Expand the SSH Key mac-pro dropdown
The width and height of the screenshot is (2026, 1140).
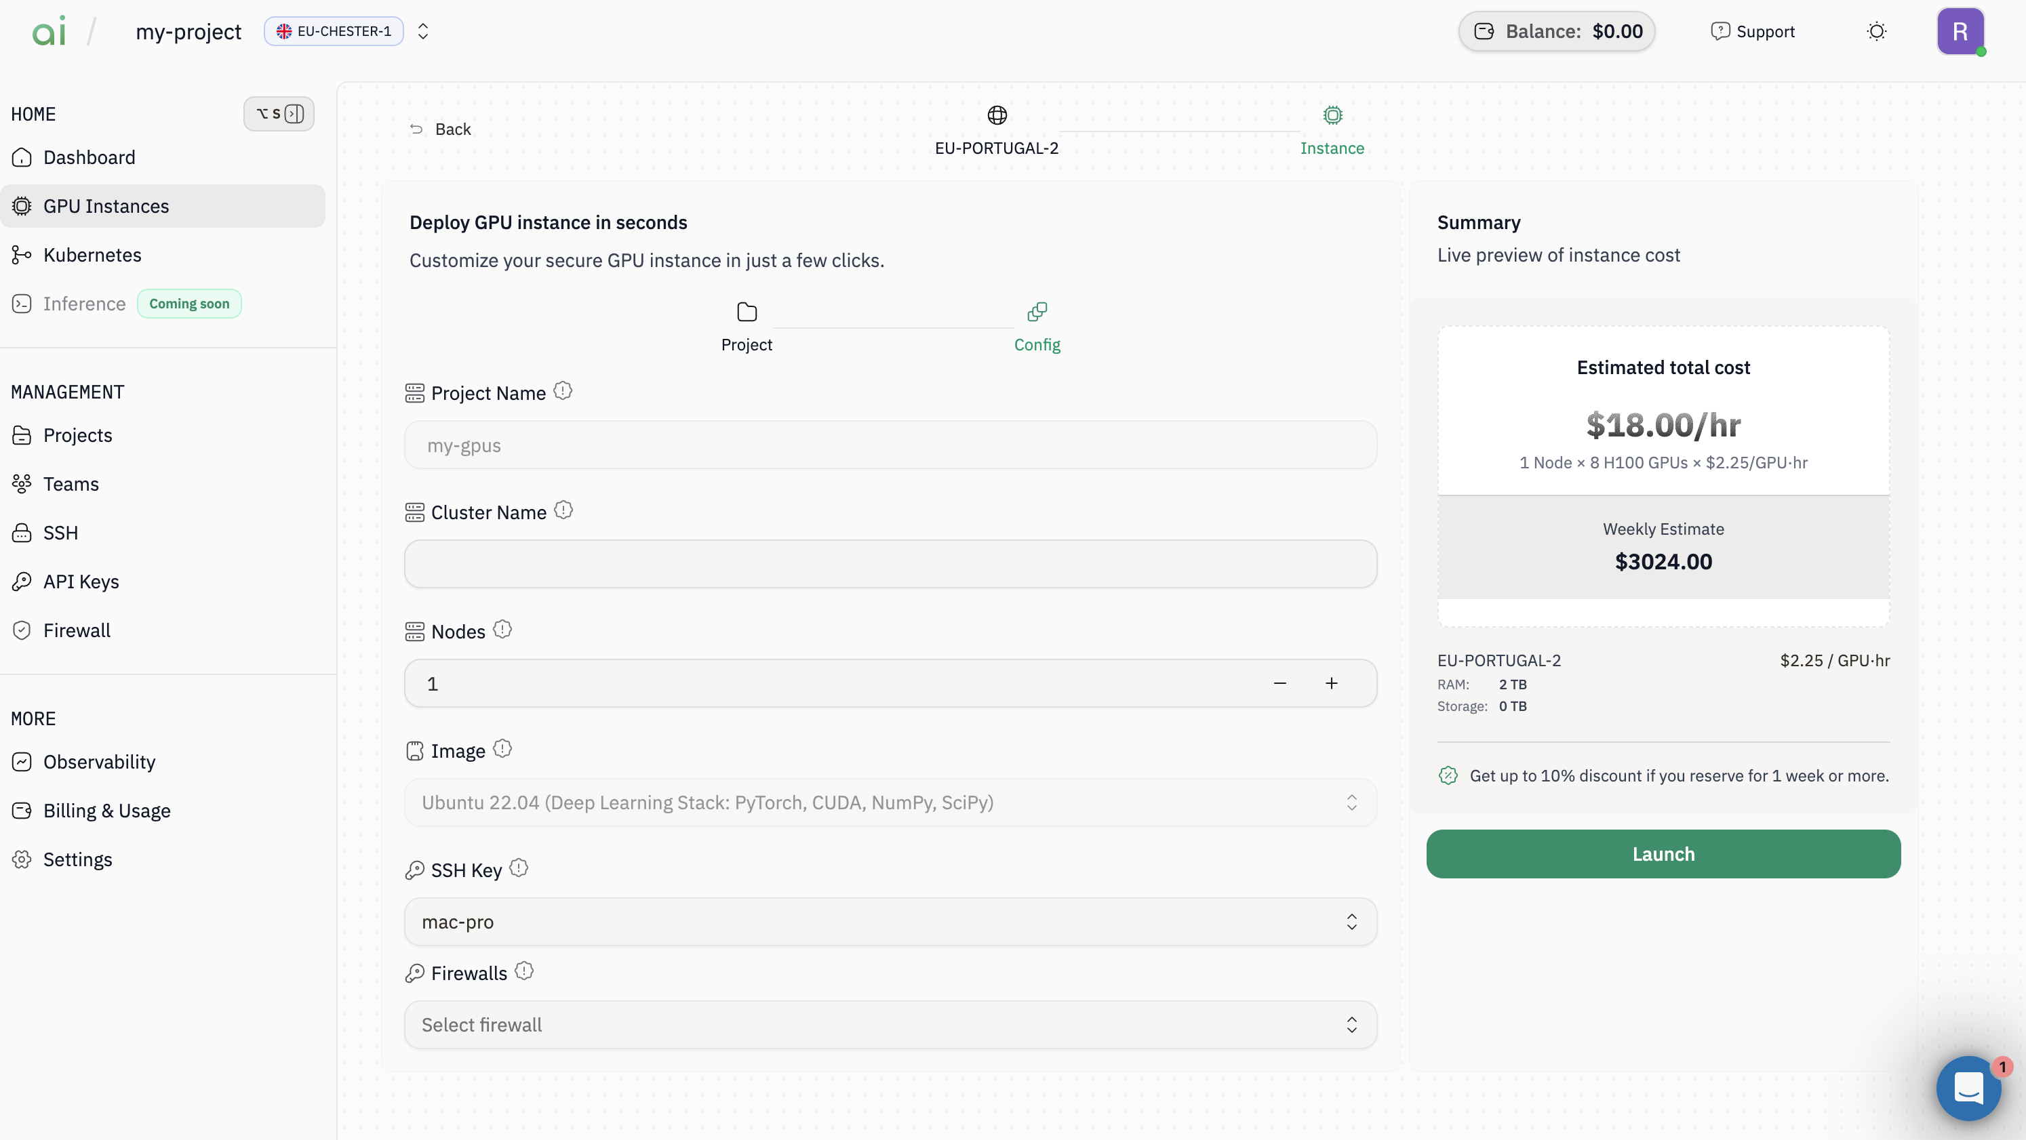tap(890, 922)
